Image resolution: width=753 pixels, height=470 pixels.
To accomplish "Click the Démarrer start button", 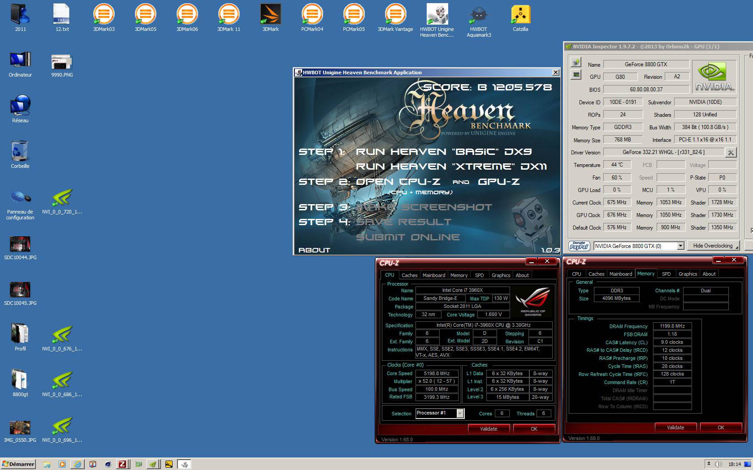I will click(x=18, y=464).
